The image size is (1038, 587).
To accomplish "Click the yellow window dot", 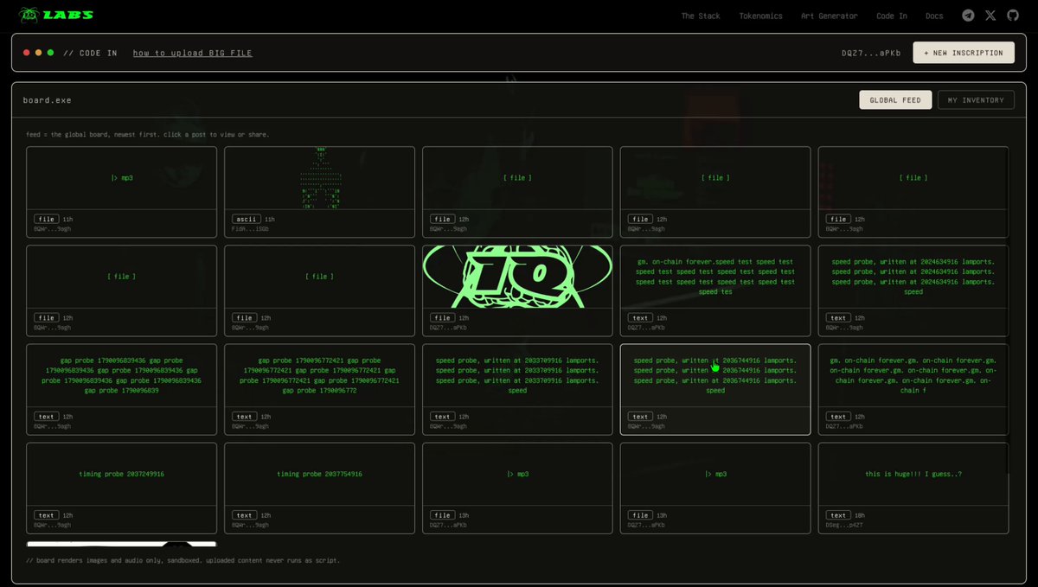I will [39, 53].
